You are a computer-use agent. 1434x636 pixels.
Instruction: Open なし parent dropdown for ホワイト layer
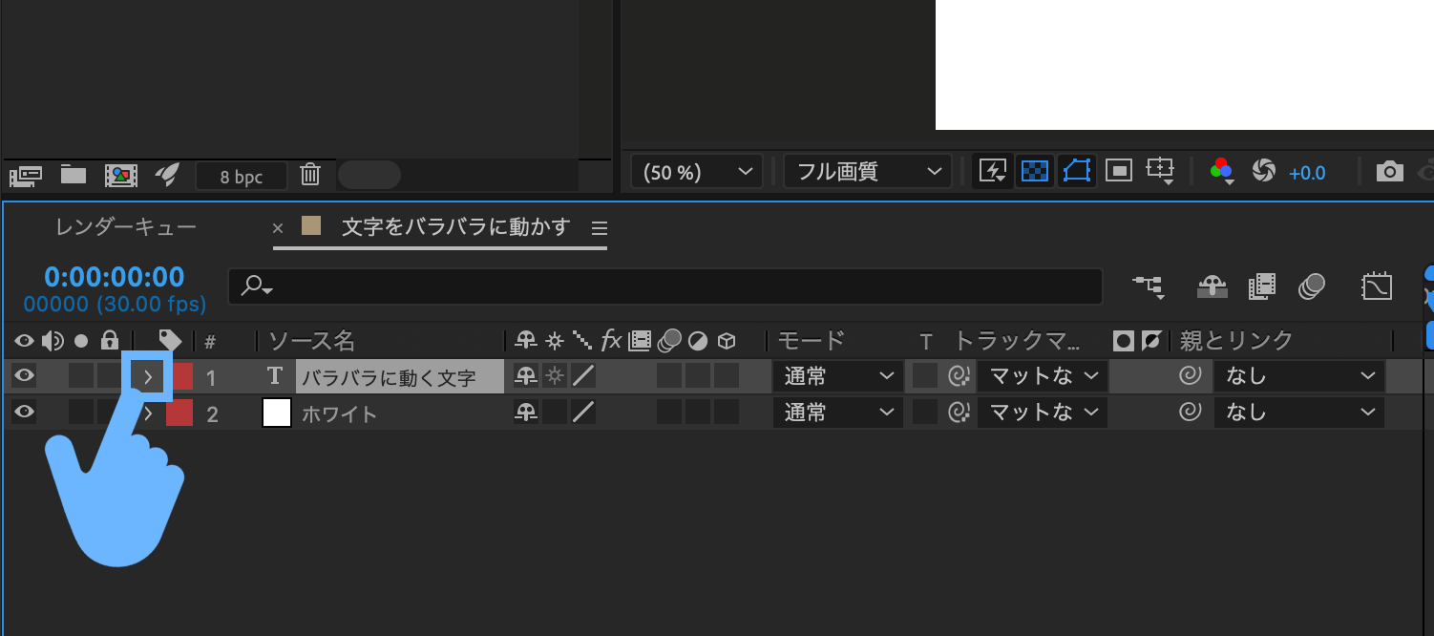[1299, 413]
